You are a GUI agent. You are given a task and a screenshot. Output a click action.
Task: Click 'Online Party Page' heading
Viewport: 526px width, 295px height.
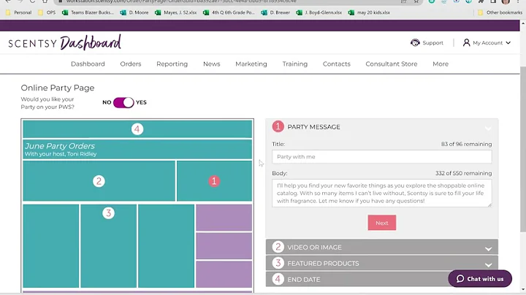coord(58,88)
